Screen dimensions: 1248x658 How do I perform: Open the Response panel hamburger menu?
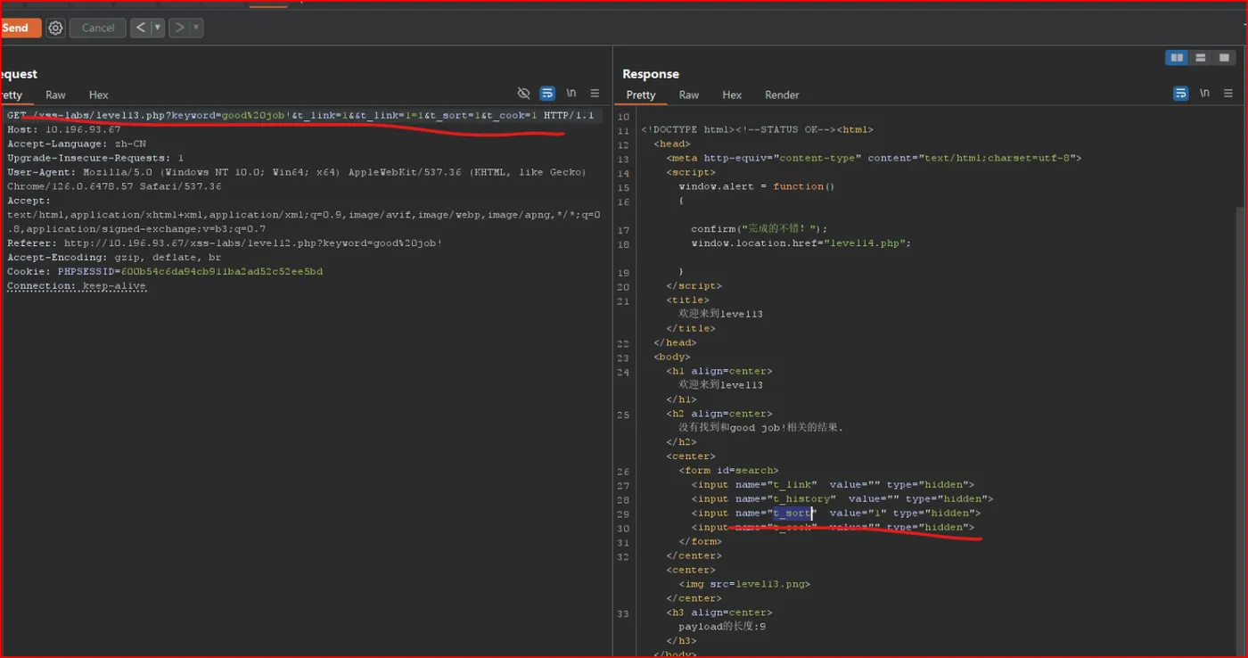1228,94
